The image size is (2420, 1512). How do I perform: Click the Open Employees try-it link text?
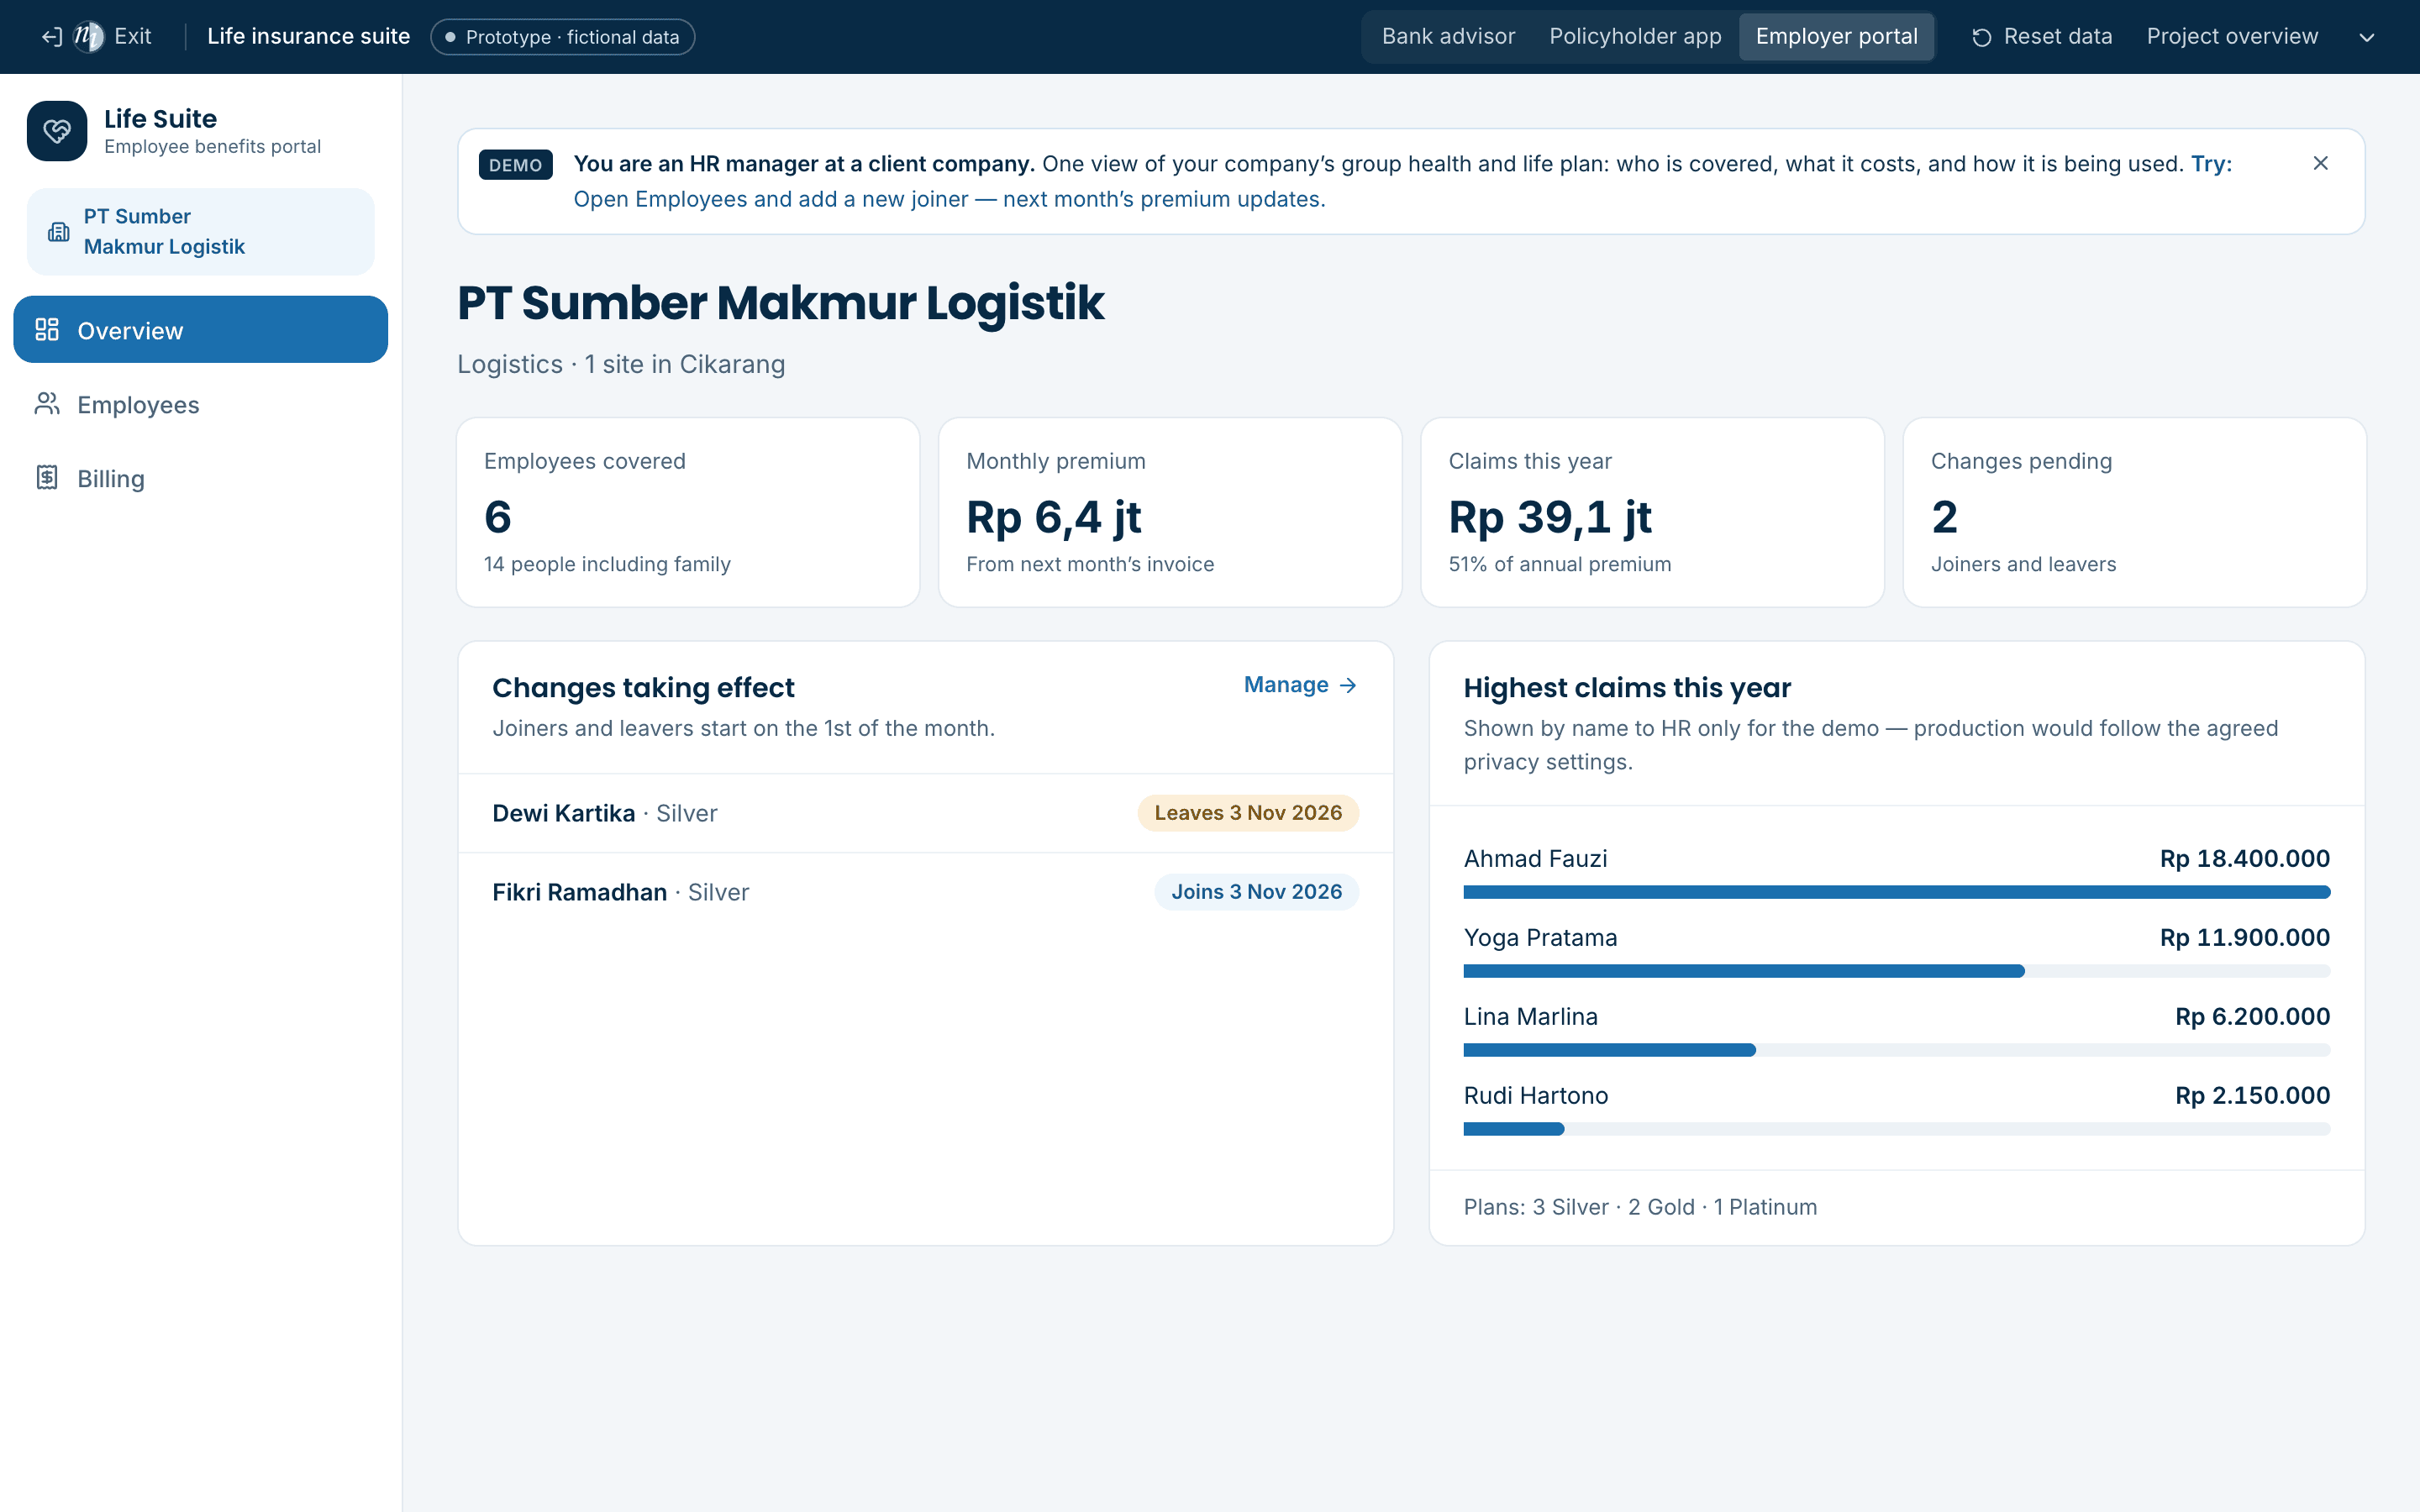pyautogui.click(x=949, y=199)
